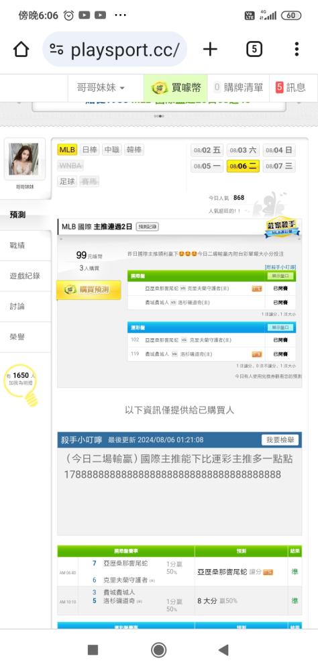Viewport: 318px width, 671px height.
Task: Open 訊息 messages with 5 badge
Action: click(290, 88)
